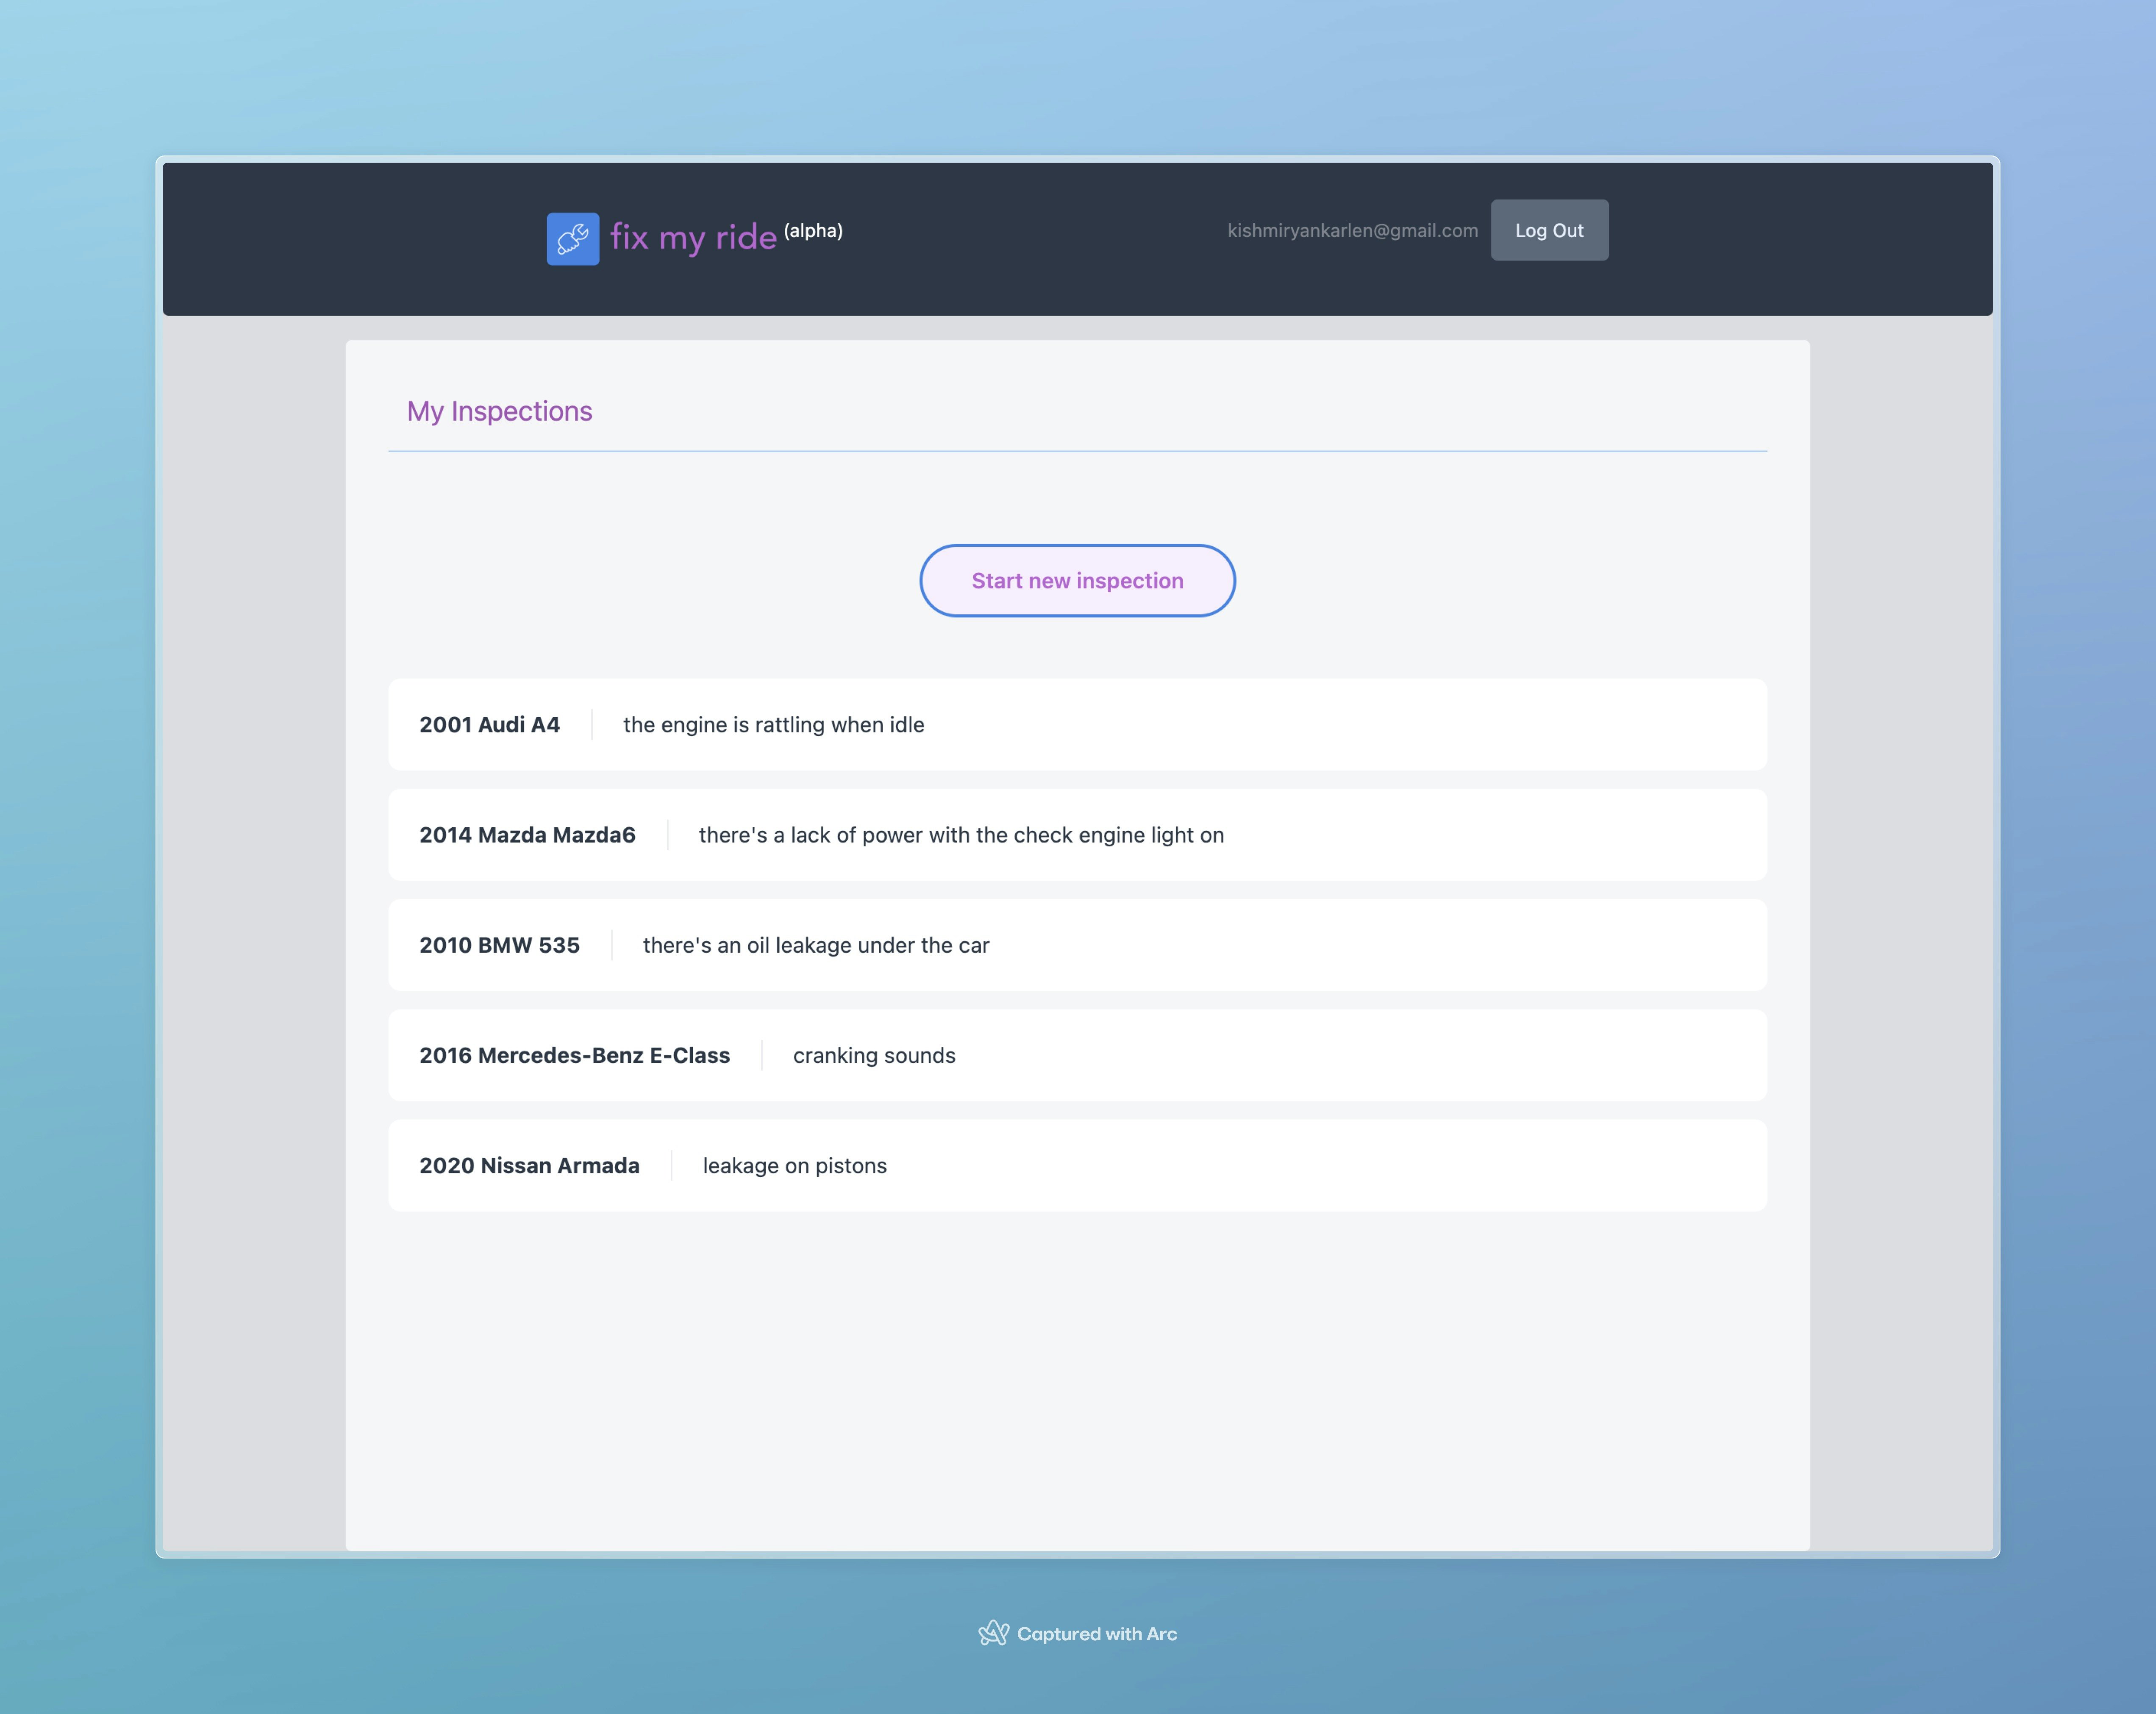Click the Arc logo icon at bottom
This screenshot has width=2156, height=1714.
pyautogui.click(x=993, y=1633)
